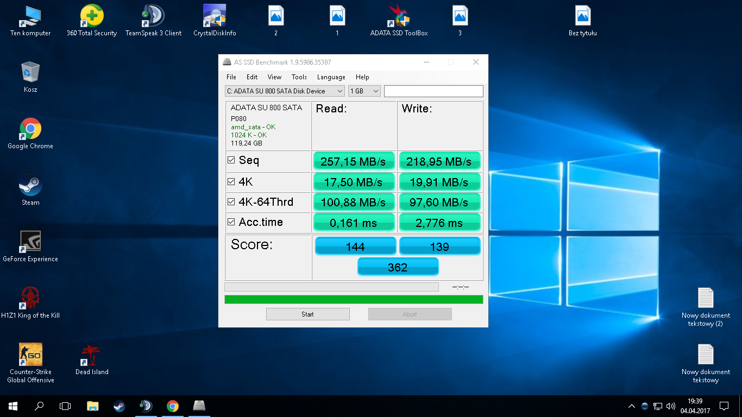Launch GeForce Experience shortcut

pyautogui.click(x=30, y=247)
